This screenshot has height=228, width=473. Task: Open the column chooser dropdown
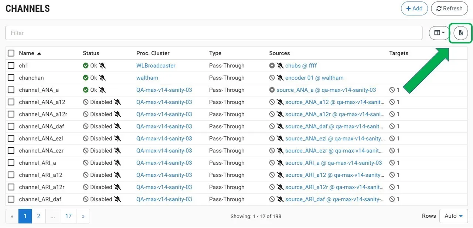pyautogui.click(x=439, y=33)
